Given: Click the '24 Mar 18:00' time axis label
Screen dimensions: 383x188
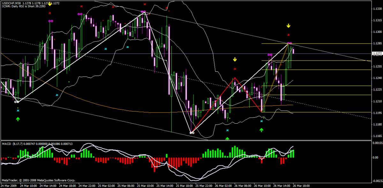Looking at the screenshot, I should (68, 185).
